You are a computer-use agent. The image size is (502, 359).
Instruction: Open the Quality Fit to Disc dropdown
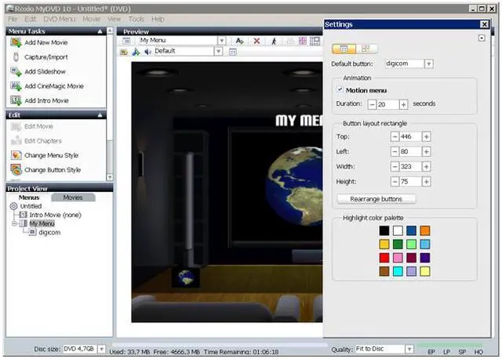point(409,350)
